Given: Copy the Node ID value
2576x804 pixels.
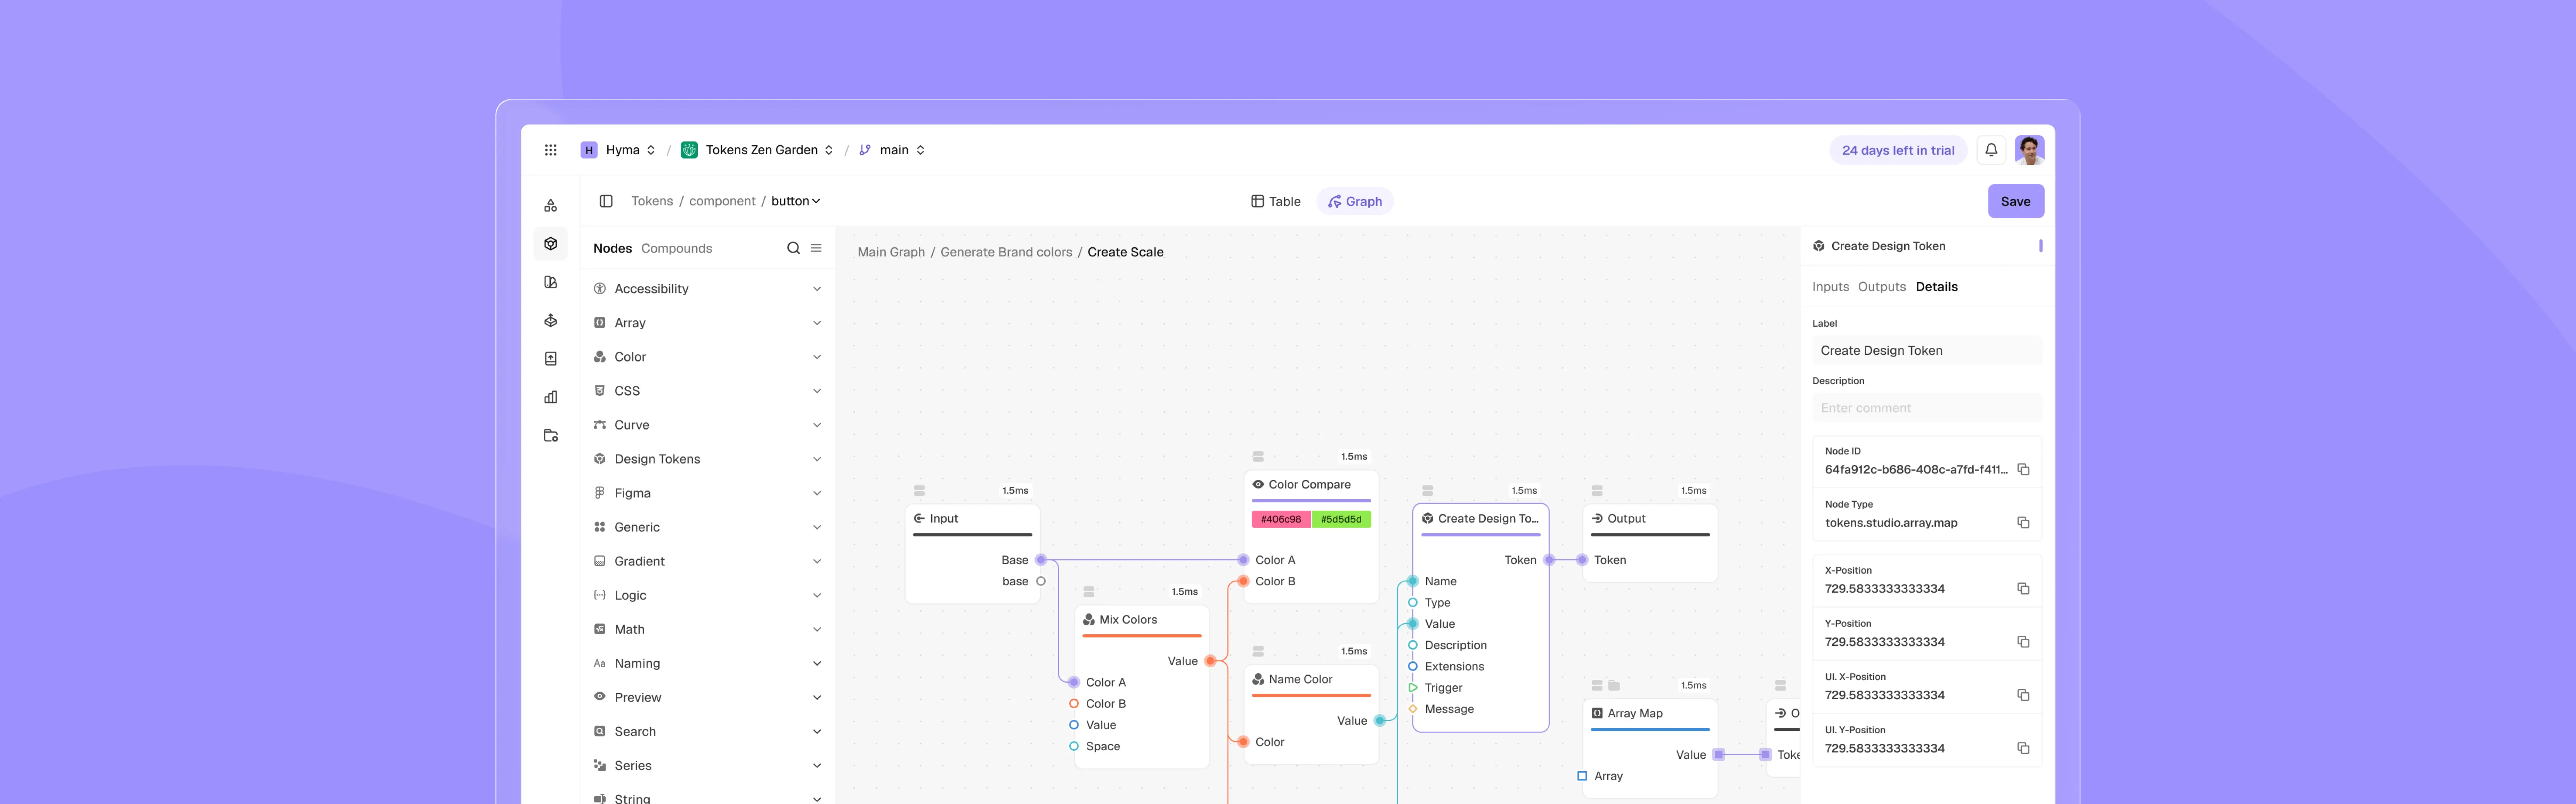Looking at the screenshot, I should pos(2022,469).
